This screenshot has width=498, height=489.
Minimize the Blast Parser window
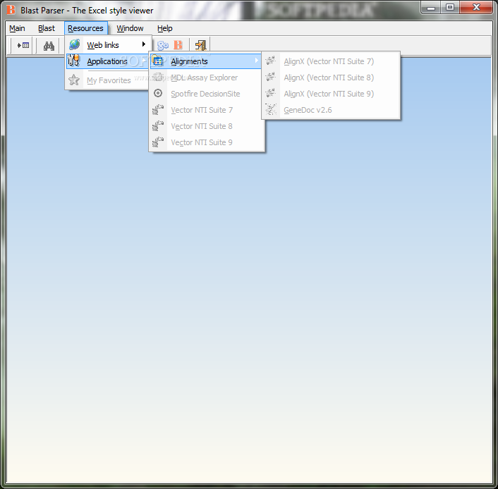click(431, 8)
